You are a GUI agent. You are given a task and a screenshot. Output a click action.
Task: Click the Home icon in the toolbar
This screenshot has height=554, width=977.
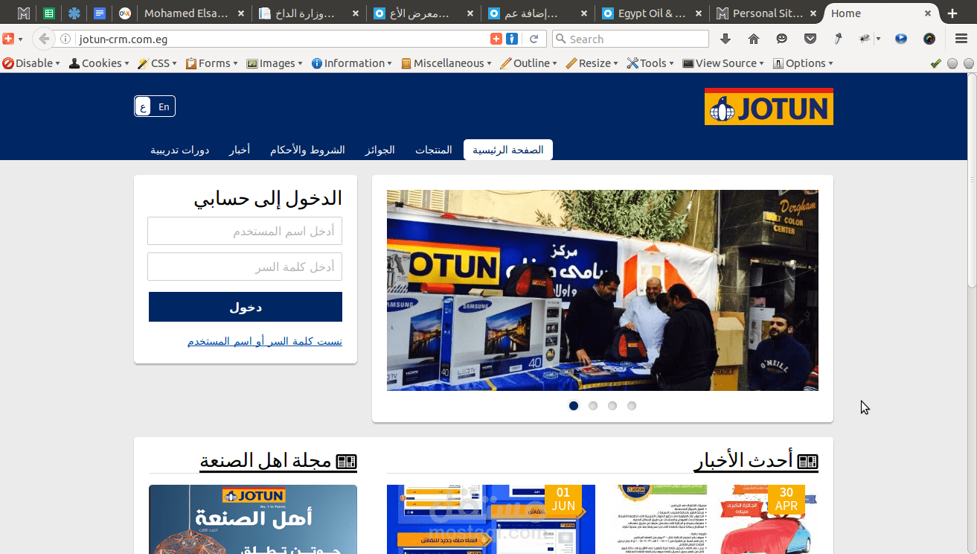coord(755,38)
